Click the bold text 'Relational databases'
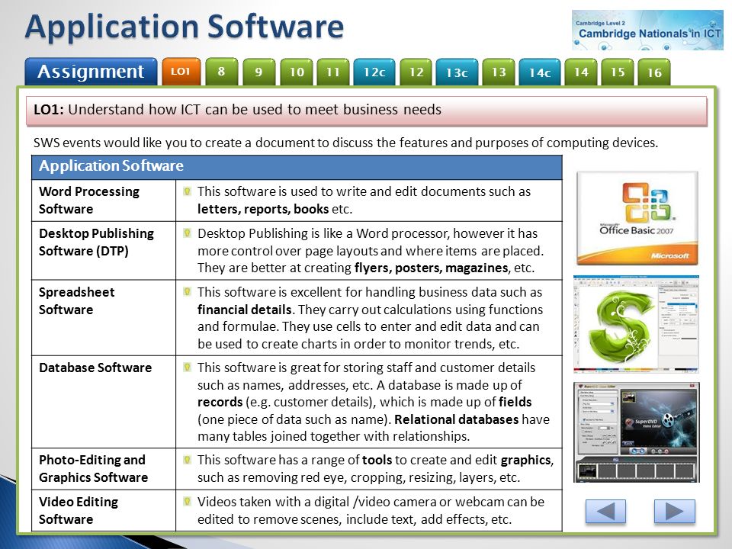Viewport: 732px width, 549px height. click(x=456, y=419)
